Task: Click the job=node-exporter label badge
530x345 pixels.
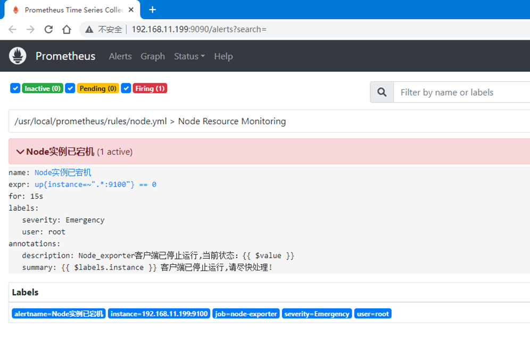Action: point(246,314)
